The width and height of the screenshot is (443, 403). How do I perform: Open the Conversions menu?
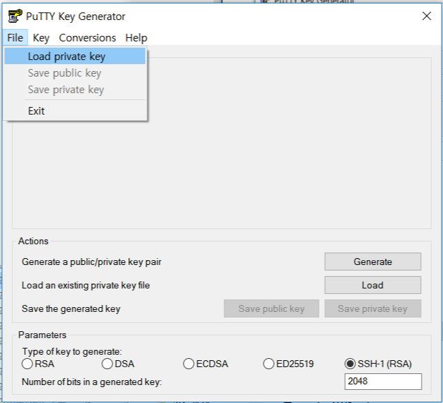point(88,37)
